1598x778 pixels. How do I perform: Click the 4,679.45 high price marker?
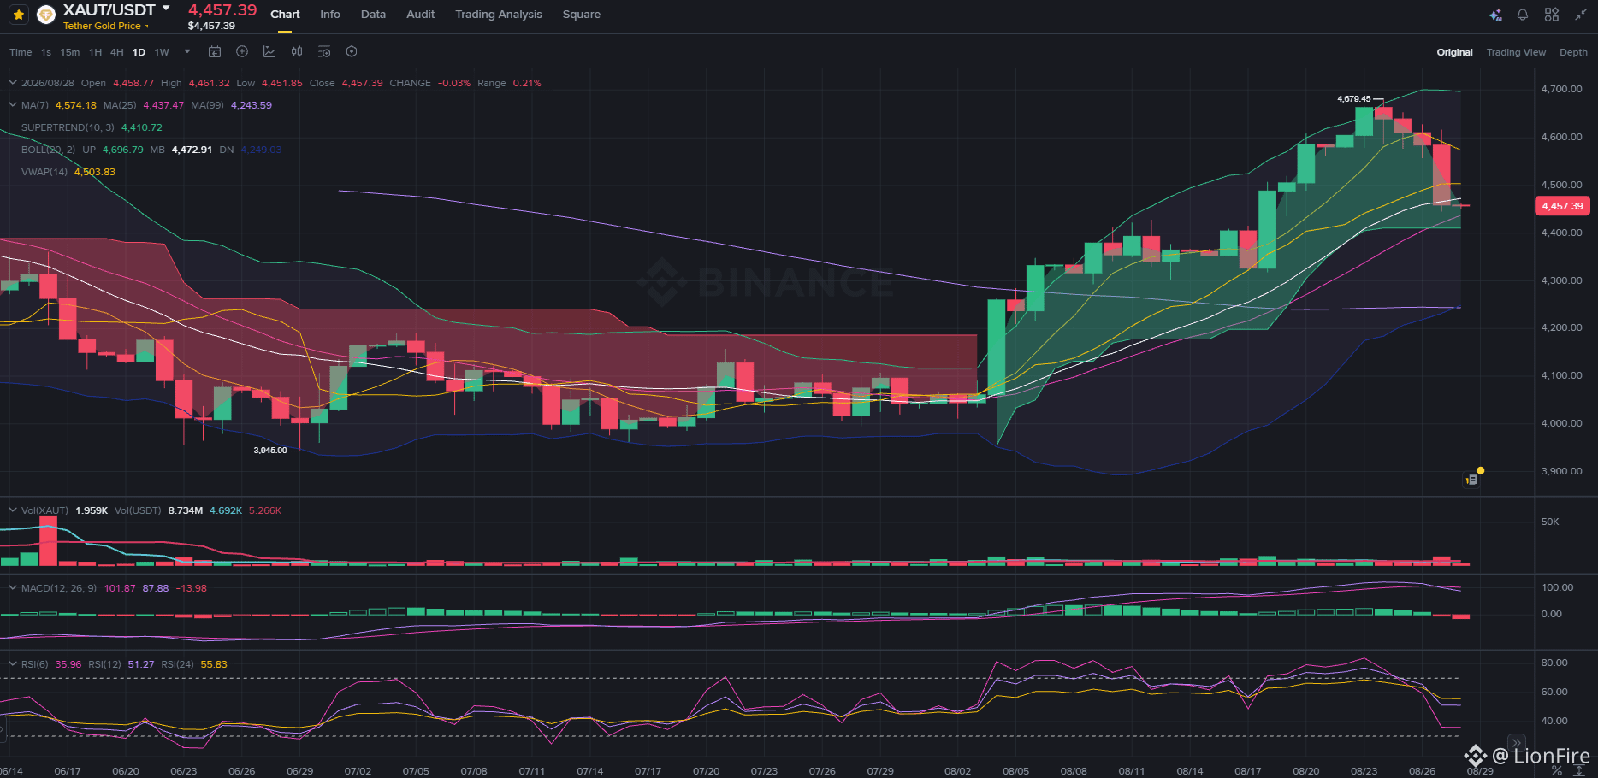click(1354, 99)
